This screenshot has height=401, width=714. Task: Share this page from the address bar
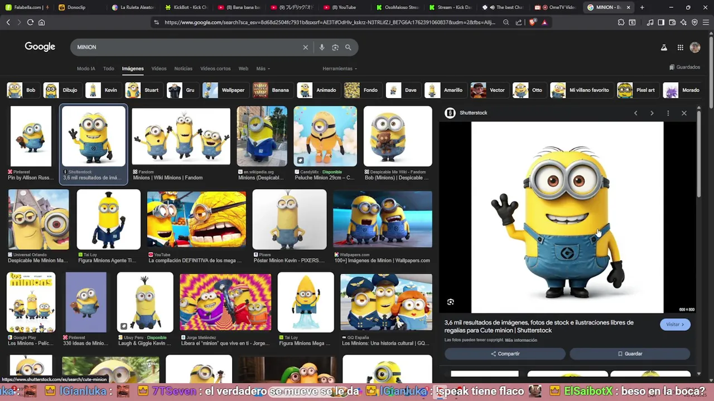point(519,22)
